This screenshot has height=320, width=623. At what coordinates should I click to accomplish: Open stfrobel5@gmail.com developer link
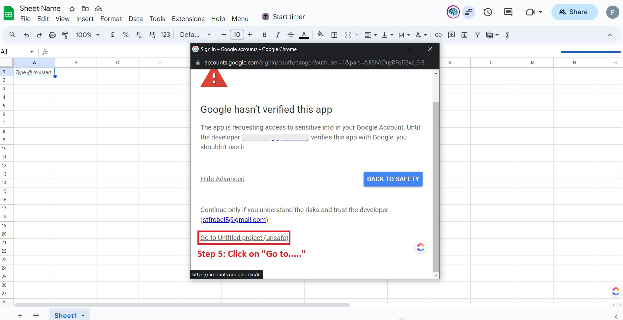pos(234,220)
